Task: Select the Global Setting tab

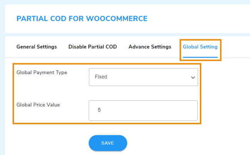Action: click(200, 47)
